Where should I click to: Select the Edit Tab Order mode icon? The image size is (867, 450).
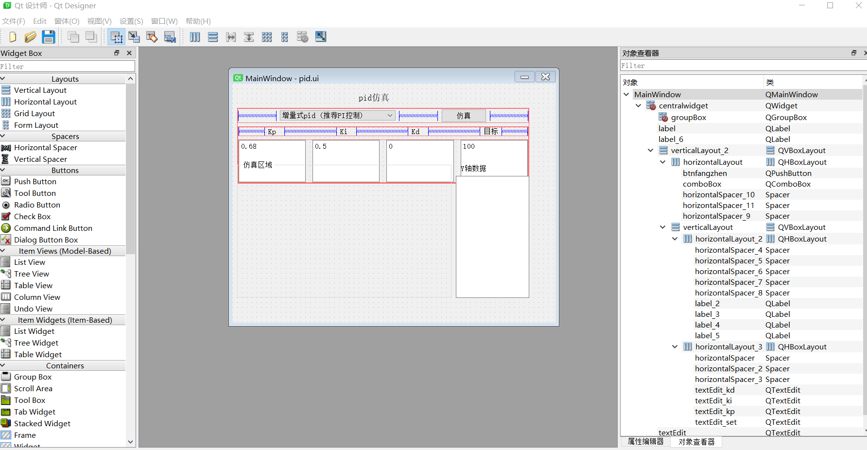coord(170,36)
